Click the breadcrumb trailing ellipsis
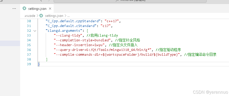The image size is (229, 96). 68,16
